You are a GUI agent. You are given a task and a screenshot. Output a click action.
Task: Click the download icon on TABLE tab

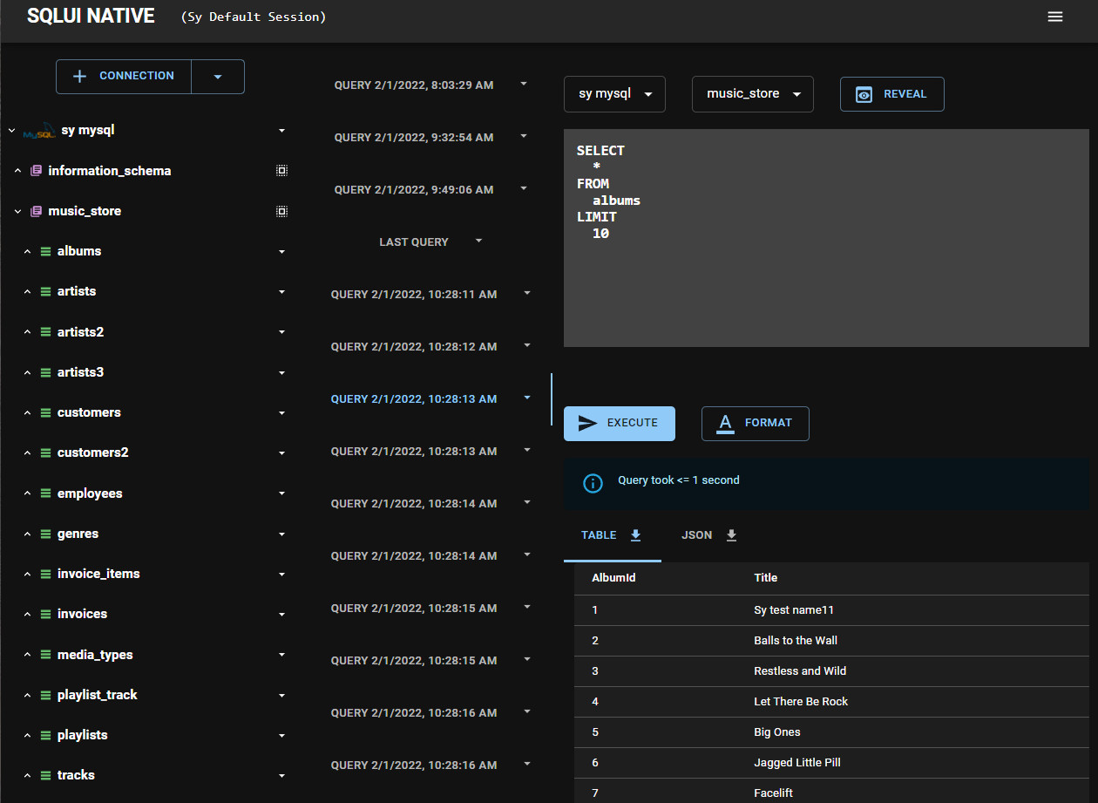(636, 535)
